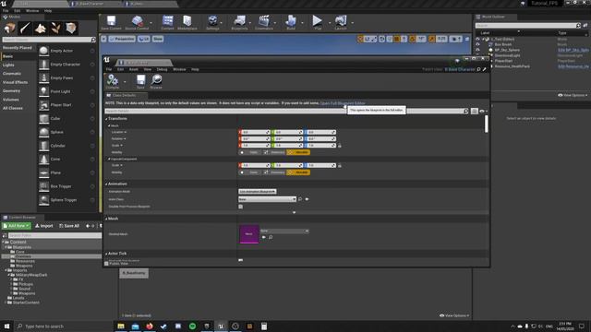Image resolution: width=591 pixels, height=332 pixels.
Task: Select the Geometry Editing mode icon
Action: [x=71, y=29]
